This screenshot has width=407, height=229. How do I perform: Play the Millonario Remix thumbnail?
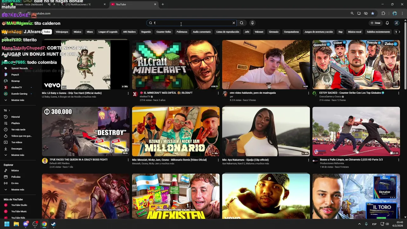point(176,131)
